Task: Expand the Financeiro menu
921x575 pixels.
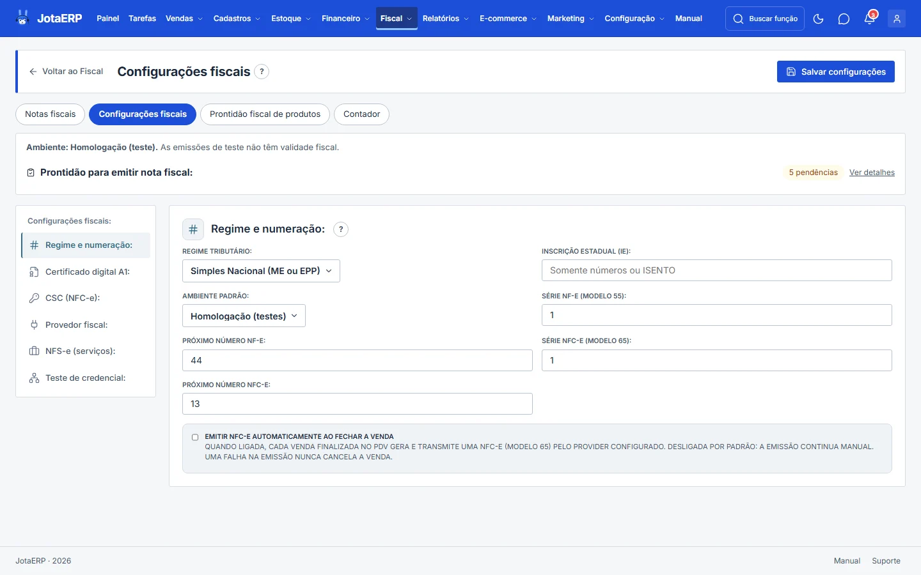Action: [x=345, y=19]
